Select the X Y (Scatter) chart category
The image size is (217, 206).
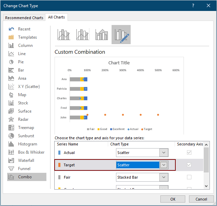tap(29, 87)
